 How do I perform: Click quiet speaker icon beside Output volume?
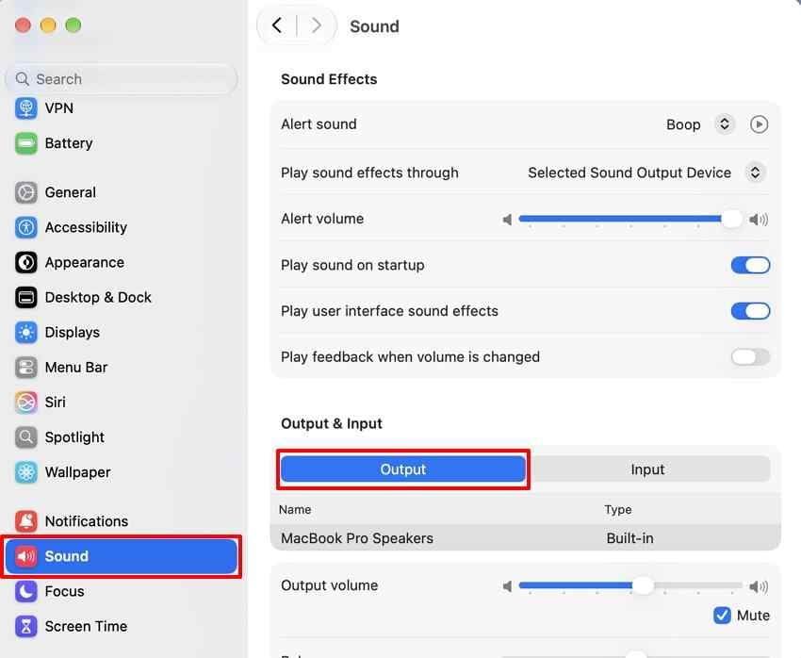click(x=507, y=586)
